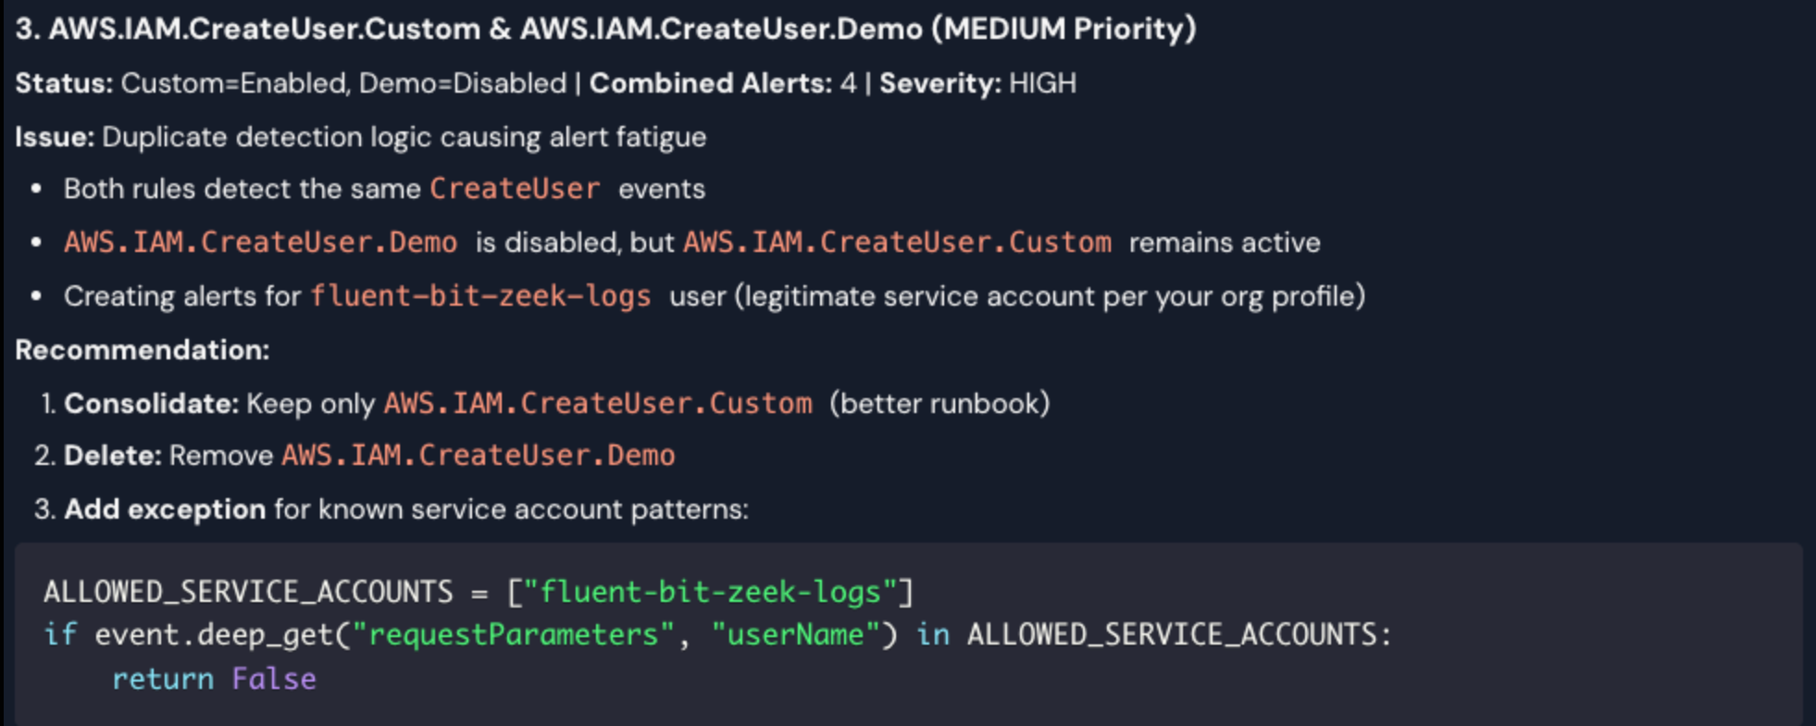
Task: Click the bold "Consolidate:" step label
Action: [x=151, y=404]
